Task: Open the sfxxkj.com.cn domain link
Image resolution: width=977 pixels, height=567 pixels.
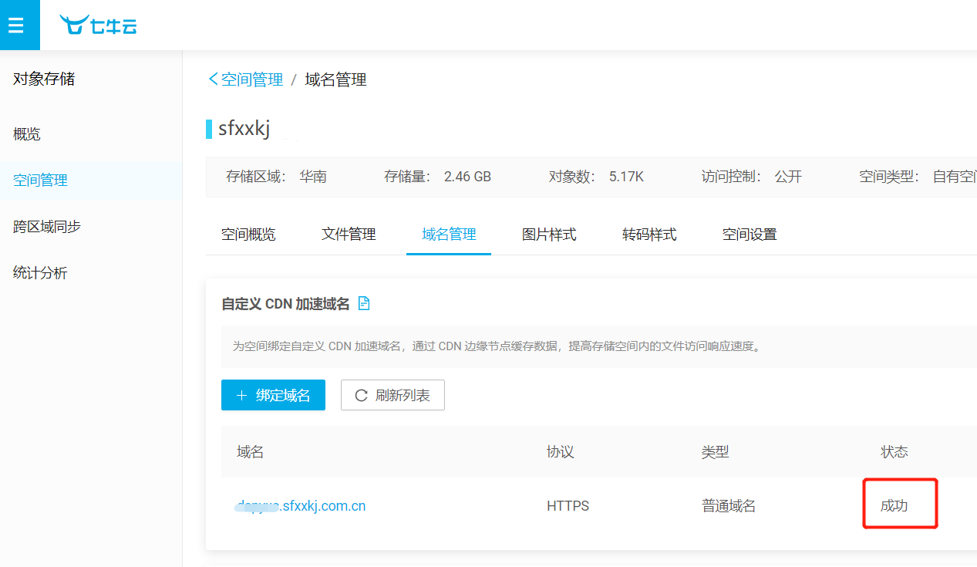Action: (x=301, y=506)
